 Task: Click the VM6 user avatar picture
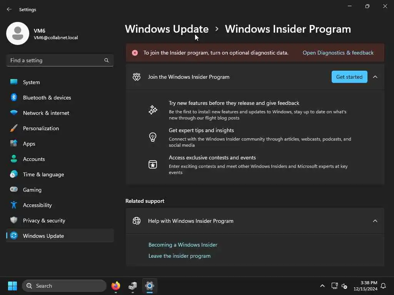pos(18,33)
